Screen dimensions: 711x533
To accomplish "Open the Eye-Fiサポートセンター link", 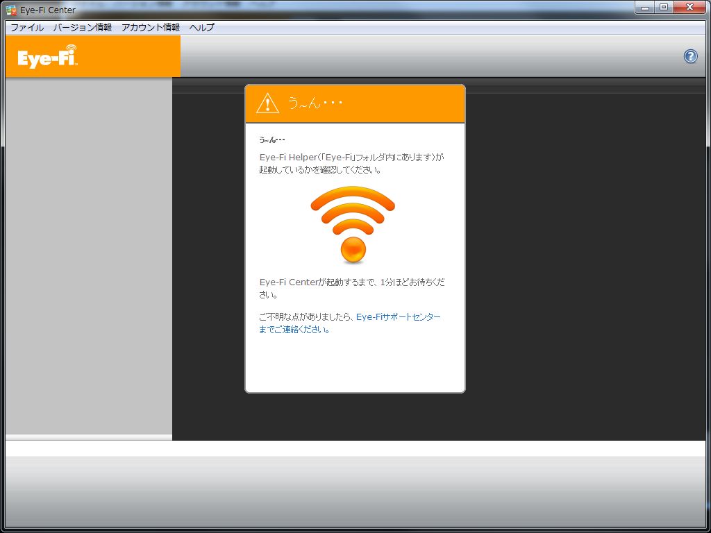I will 398,316.
